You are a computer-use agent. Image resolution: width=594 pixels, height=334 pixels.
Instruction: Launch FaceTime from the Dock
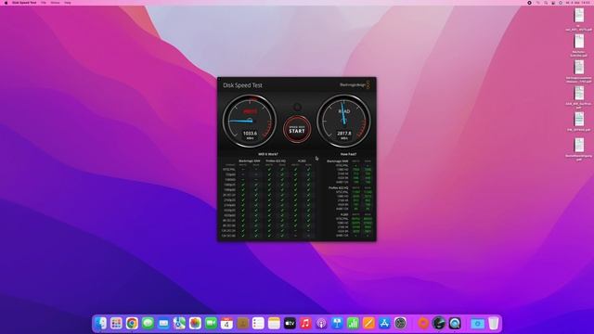click(211, 323)
